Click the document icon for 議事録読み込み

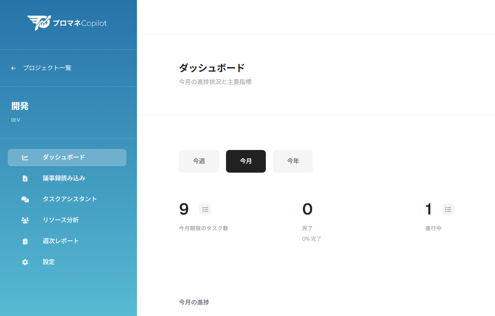25,179
